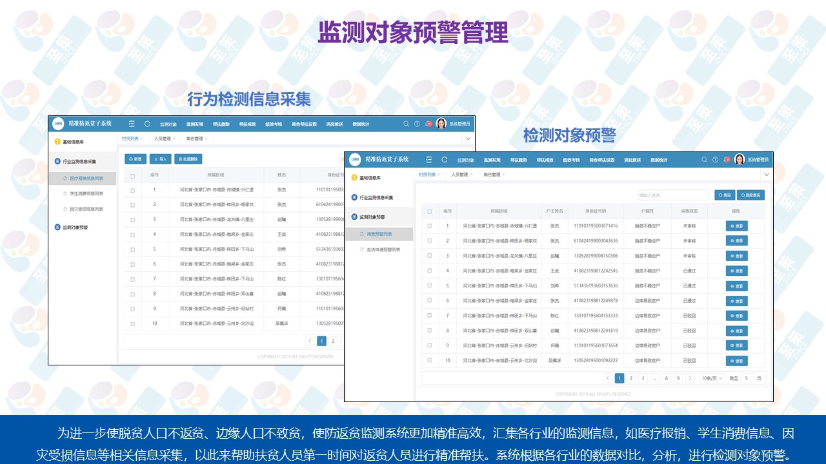Click the search magnifier icon in the front window header
Viewport: 826px width, 464px height.
click(704, 159)
